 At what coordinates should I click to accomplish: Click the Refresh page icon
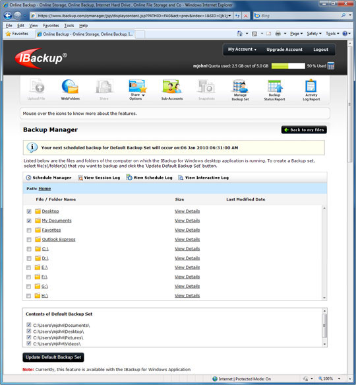237,16
